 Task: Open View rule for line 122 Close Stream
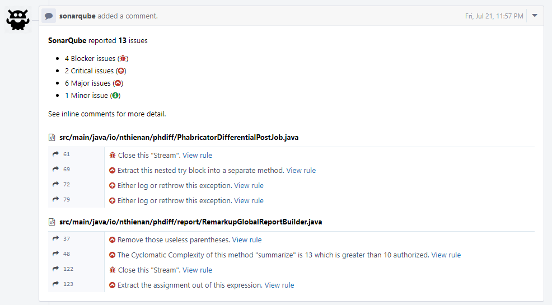(x=197, y=270)
